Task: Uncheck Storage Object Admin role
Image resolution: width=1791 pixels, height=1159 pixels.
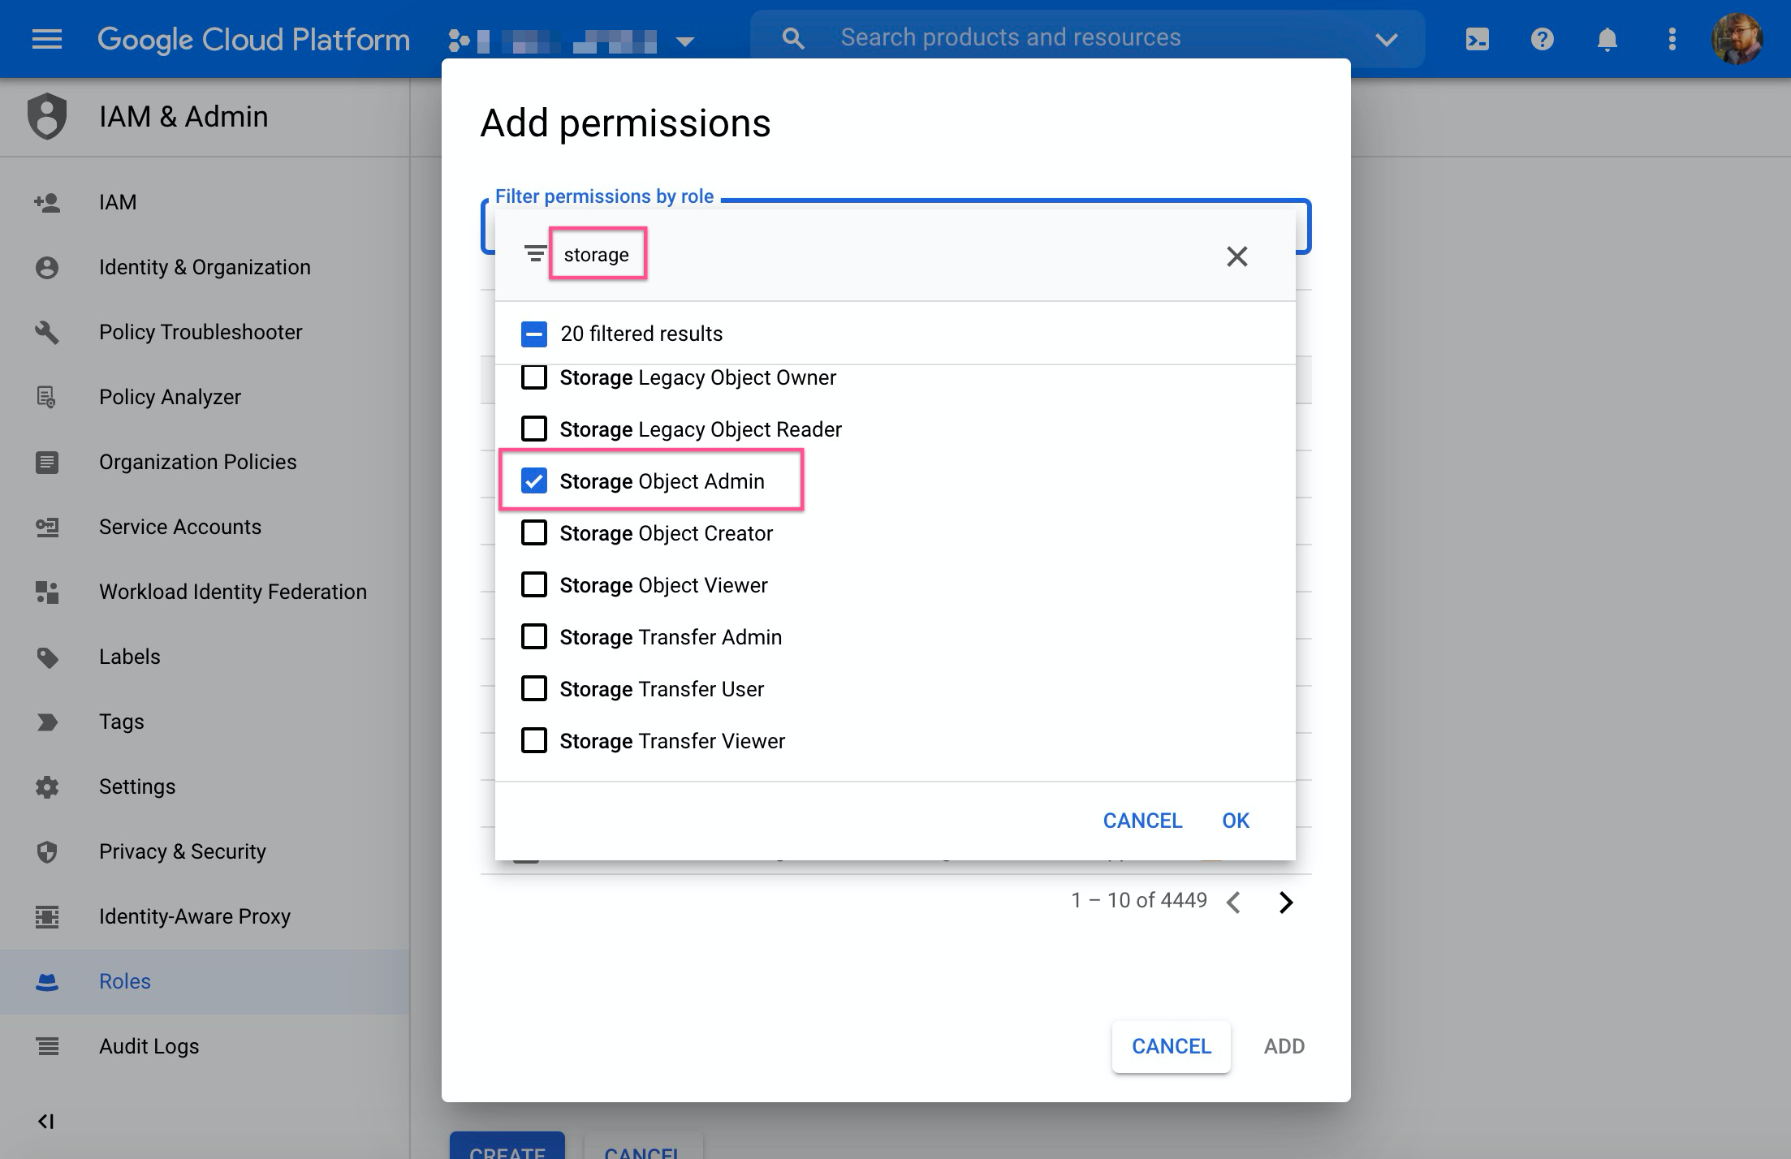Action: coord(533,481)
